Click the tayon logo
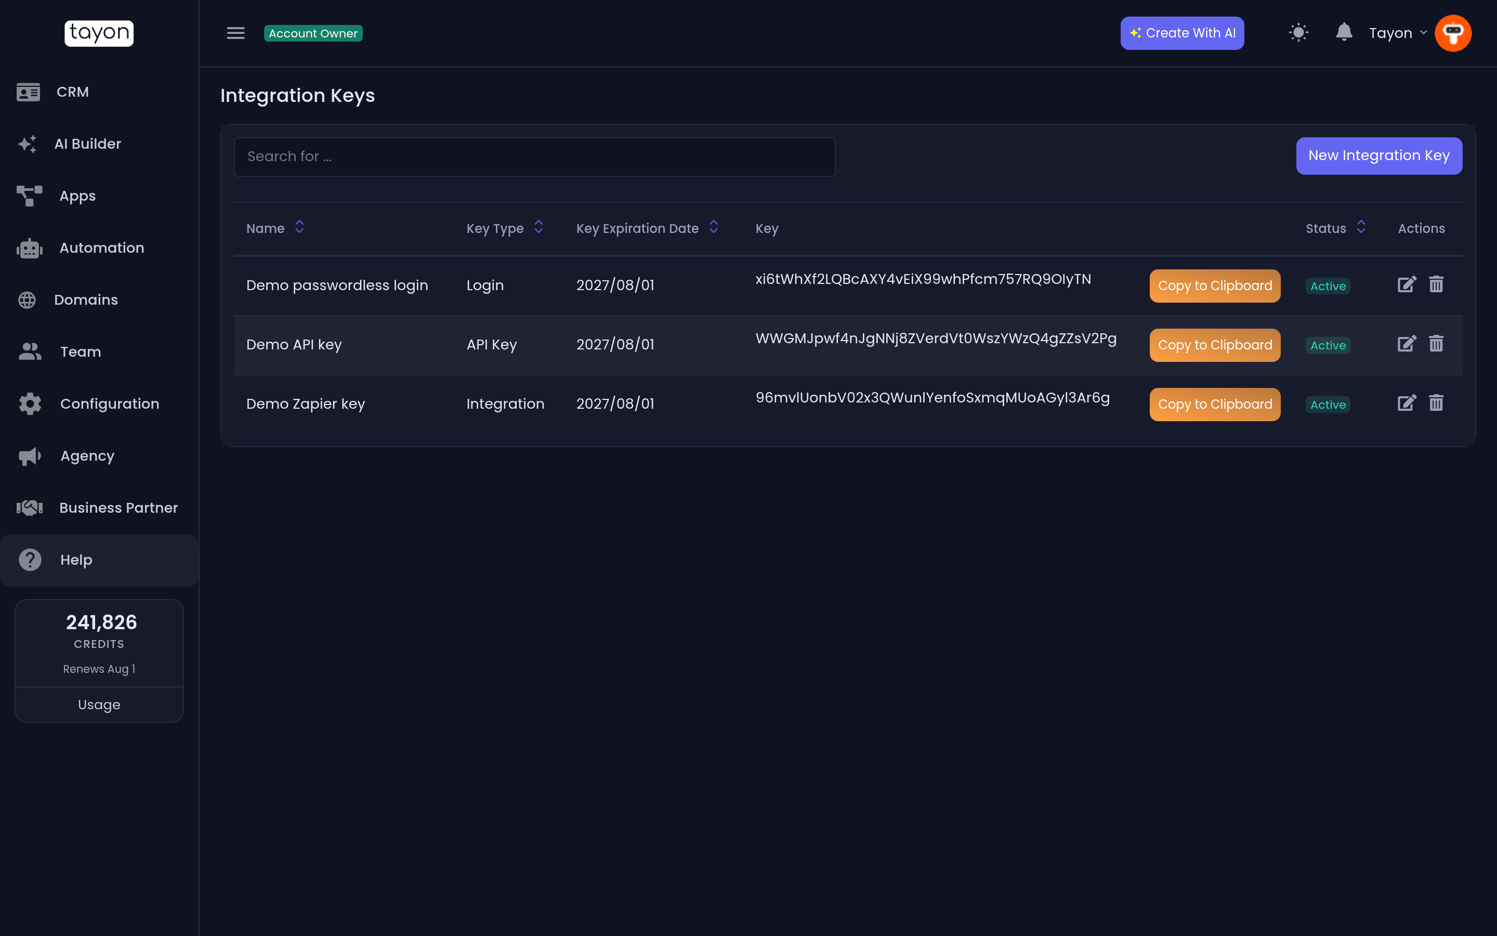The width and height of the screenshot is (1497, 936). click(99, 33)
